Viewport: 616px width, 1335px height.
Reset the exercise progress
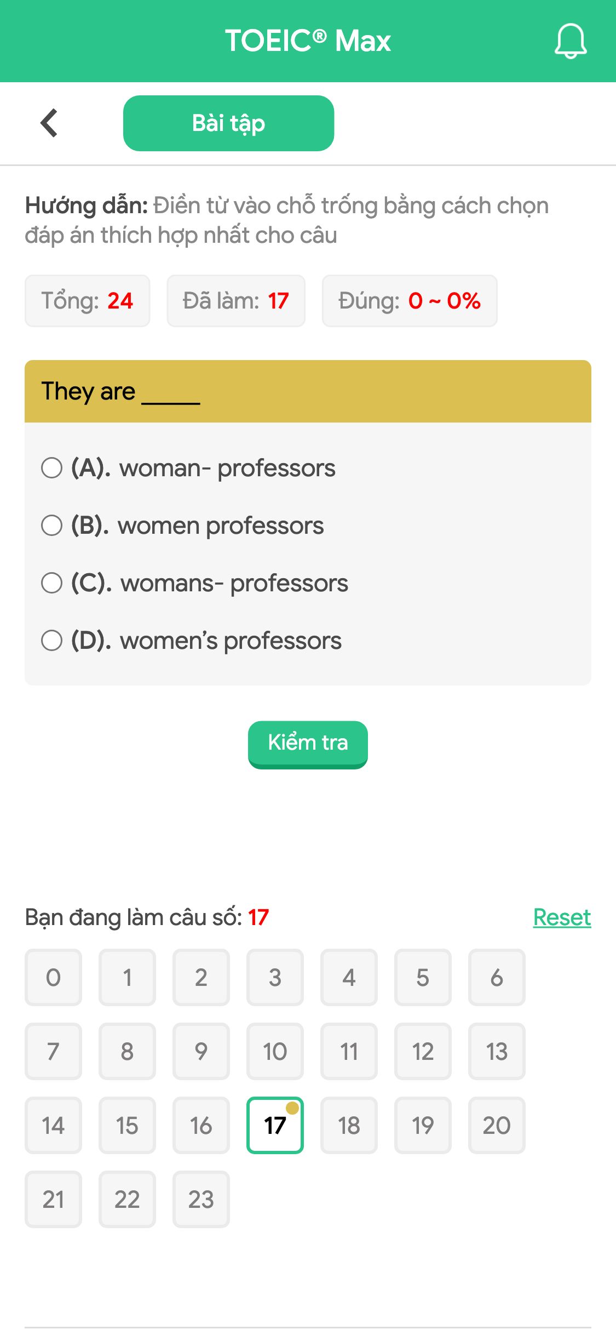point(562,917)
